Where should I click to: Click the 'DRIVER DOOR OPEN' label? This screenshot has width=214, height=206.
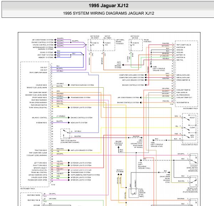click(39, 177)
